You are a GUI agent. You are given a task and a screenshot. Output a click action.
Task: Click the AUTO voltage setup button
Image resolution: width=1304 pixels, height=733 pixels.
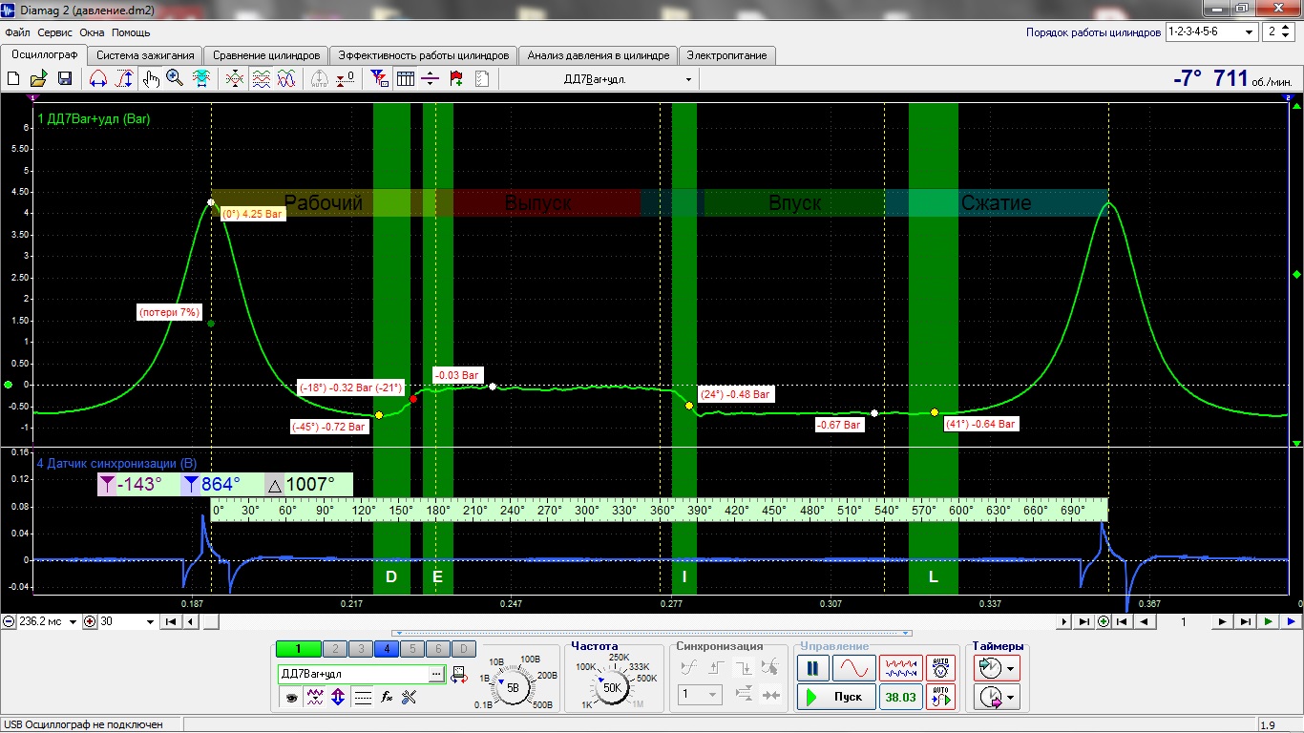pyautogui.click(x=941, y=668)
